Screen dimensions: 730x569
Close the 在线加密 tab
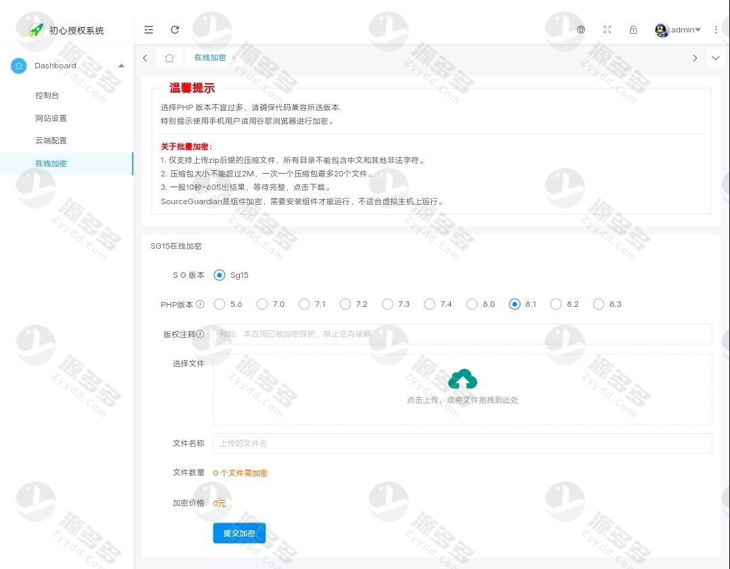[x=234, y=57]
